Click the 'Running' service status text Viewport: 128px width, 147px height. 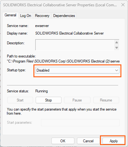(42, 91)
